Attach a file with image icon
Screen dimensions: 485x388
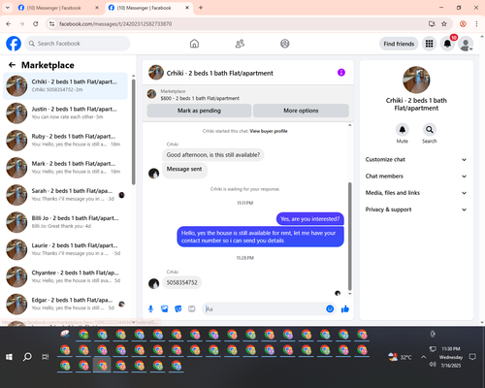(x=165, y=308)
